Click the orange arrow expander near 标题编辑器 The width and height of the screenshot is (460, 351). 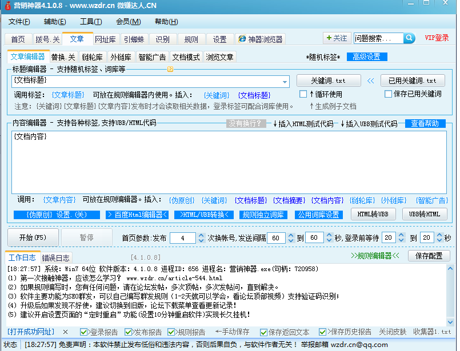169,68
